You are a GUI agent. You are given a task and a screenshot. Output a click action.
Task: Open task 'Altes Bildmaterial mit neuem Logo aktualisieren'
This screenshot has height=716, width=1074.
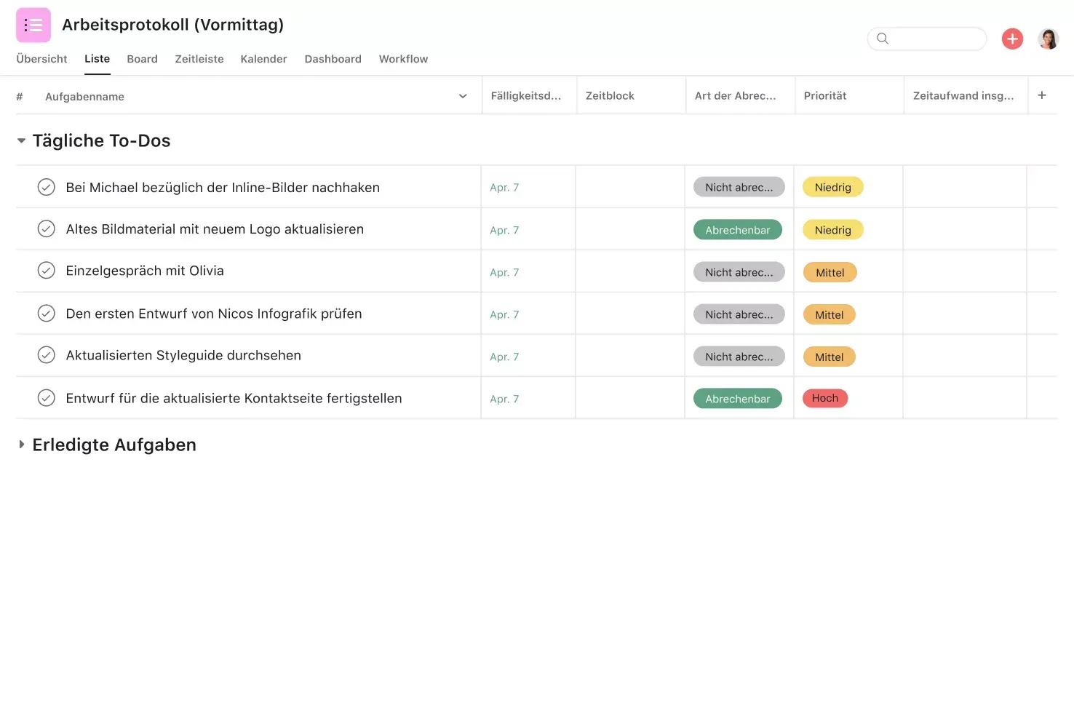point(215,228)
